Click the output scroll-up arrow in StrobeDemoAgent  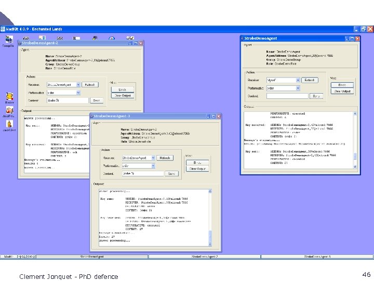pyautogui.click(x=355, y=113)
